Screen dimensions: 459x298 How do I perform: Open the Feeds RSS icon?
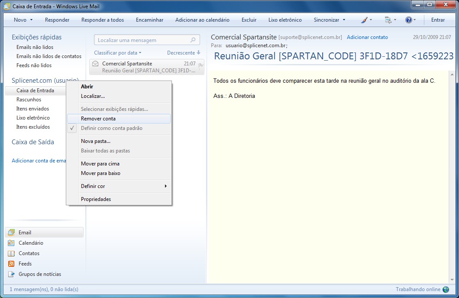[11, 264]
